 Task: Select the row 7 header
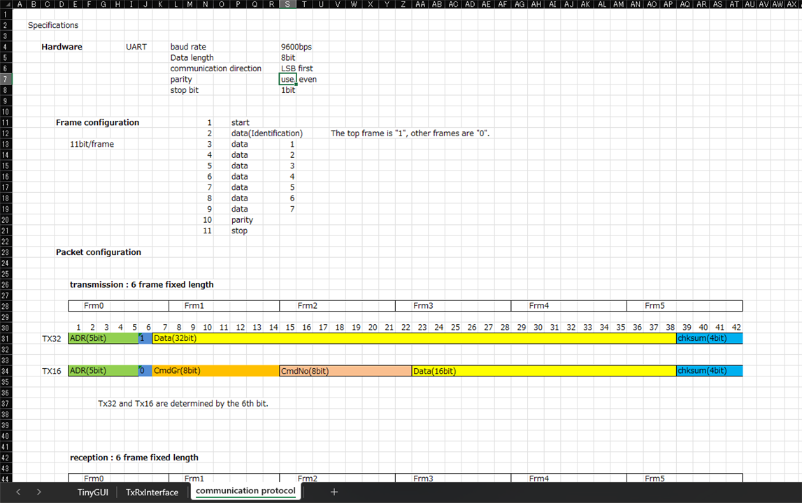point(5,80)
